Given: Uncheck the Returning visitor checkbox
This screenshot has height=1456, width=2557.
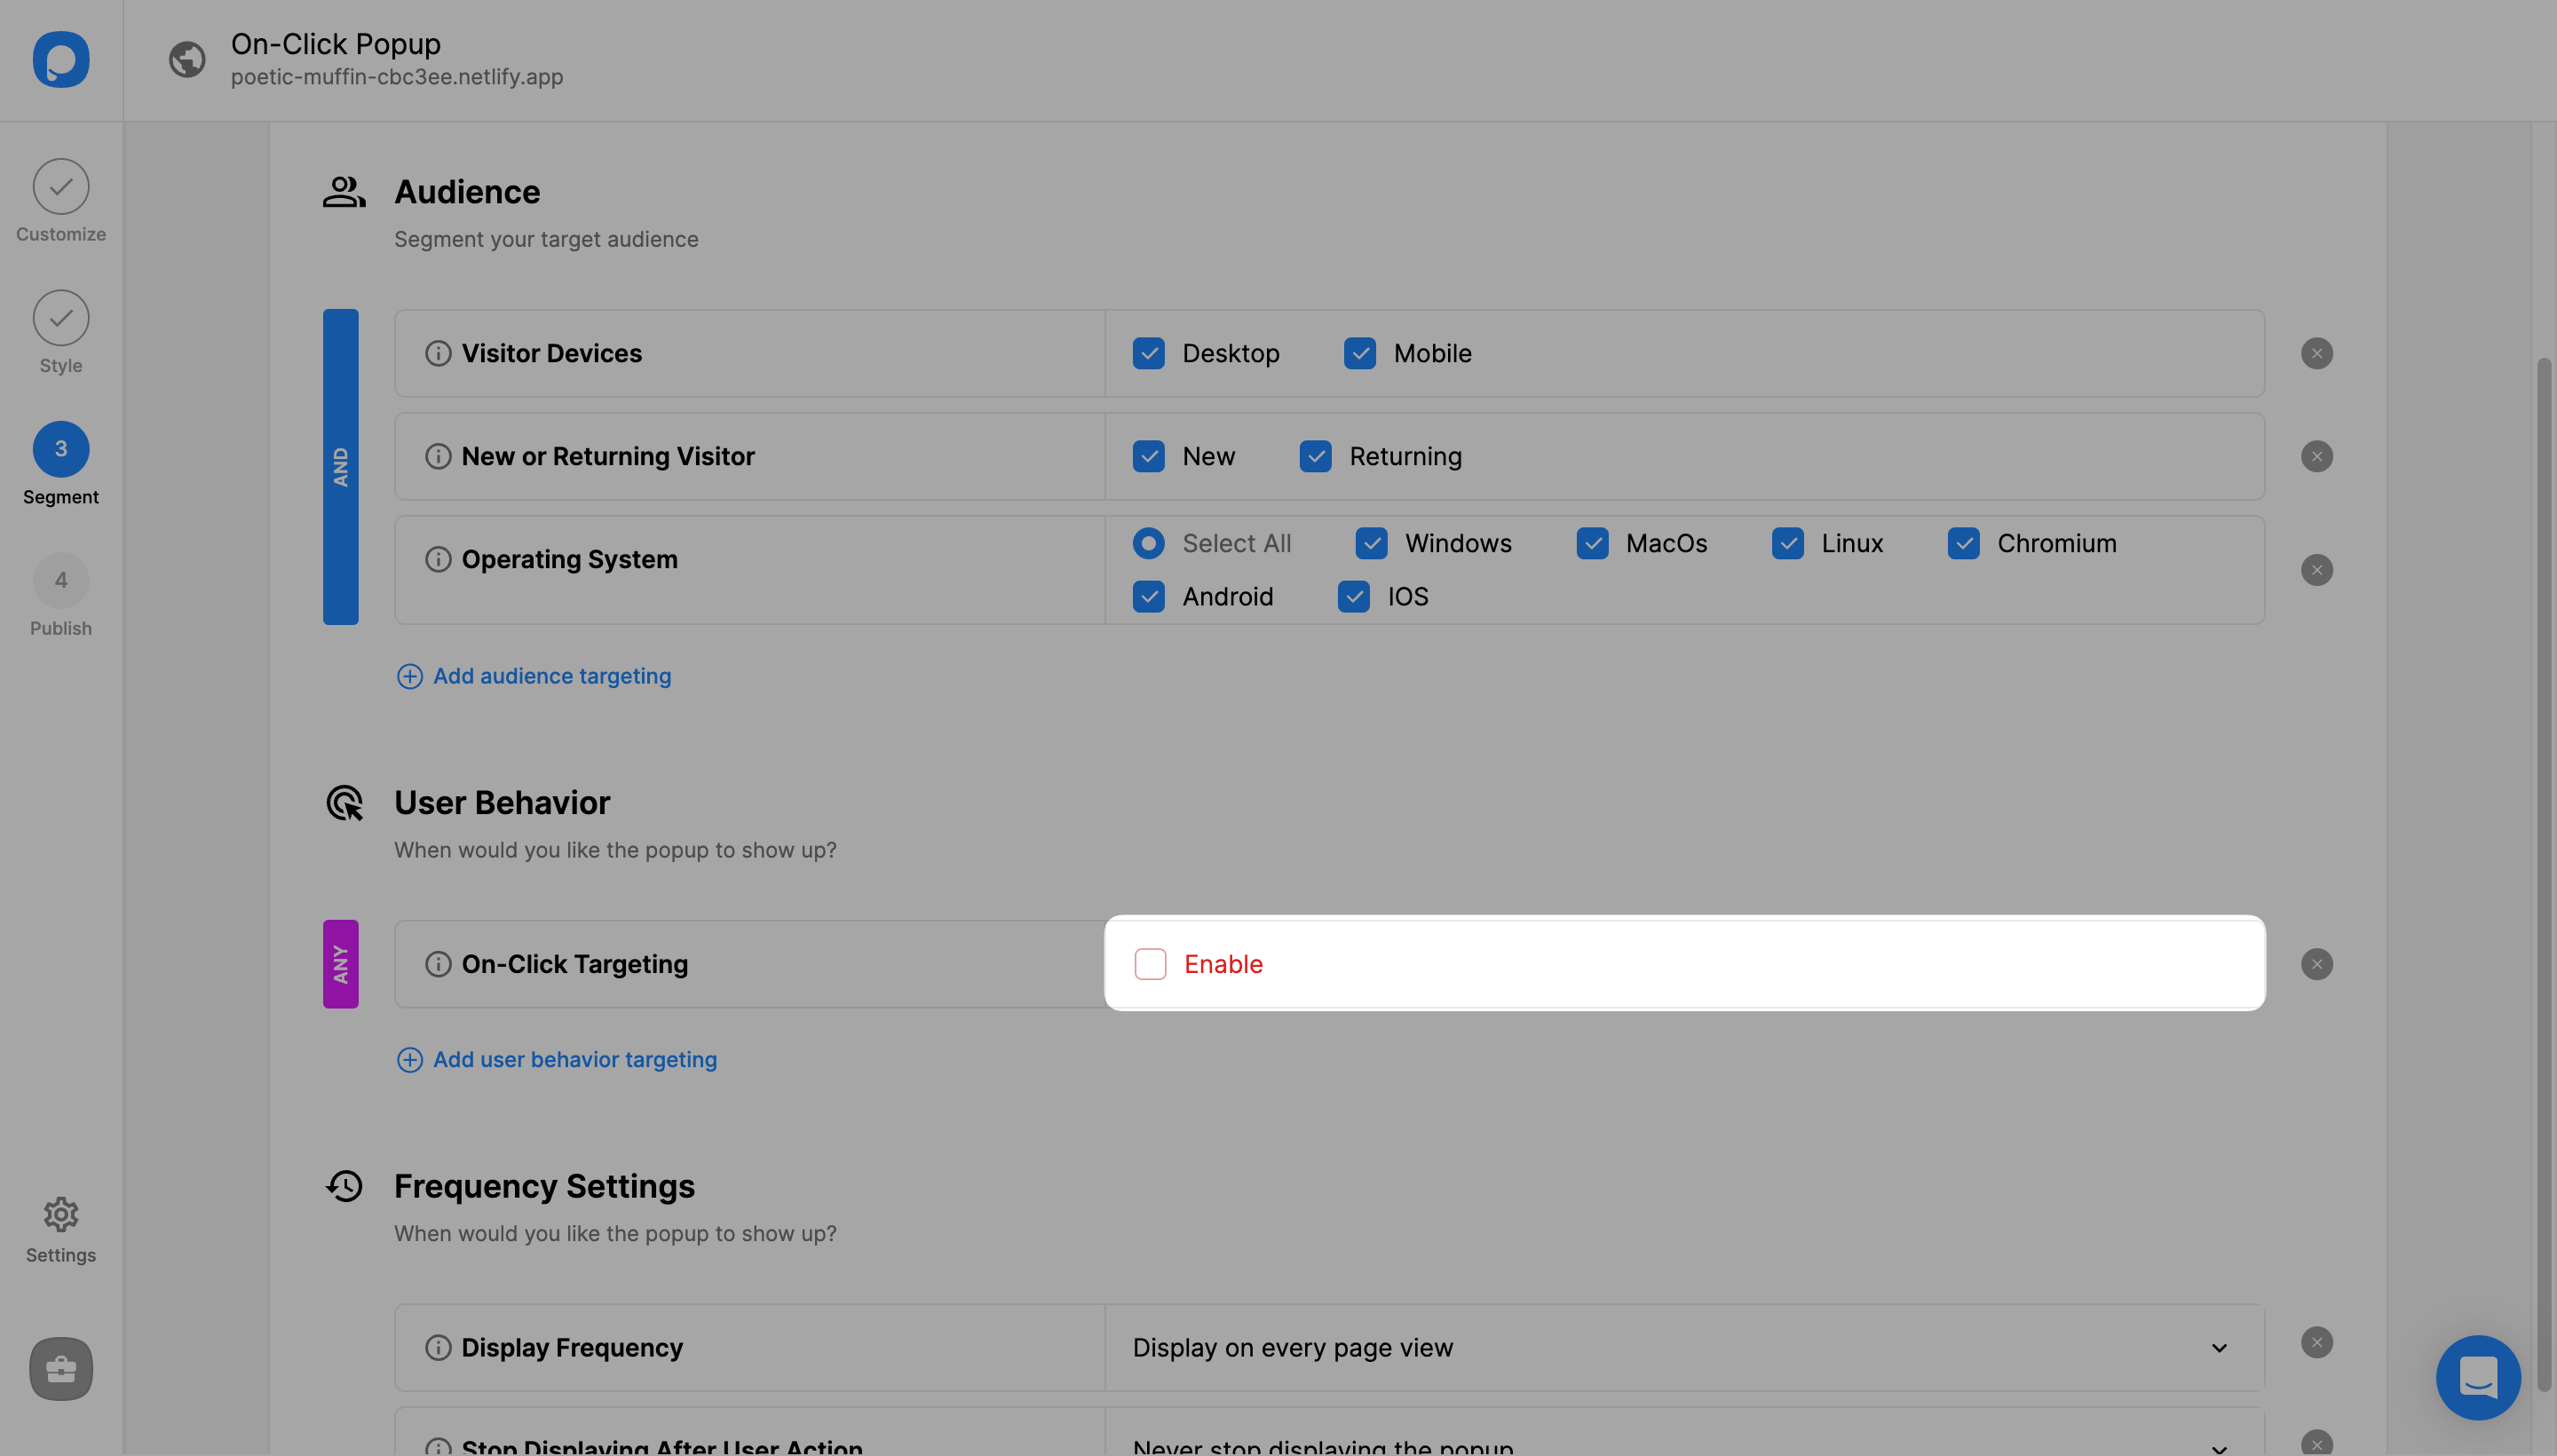Looking at the screenshot, I should click(x=1315, y=456).
